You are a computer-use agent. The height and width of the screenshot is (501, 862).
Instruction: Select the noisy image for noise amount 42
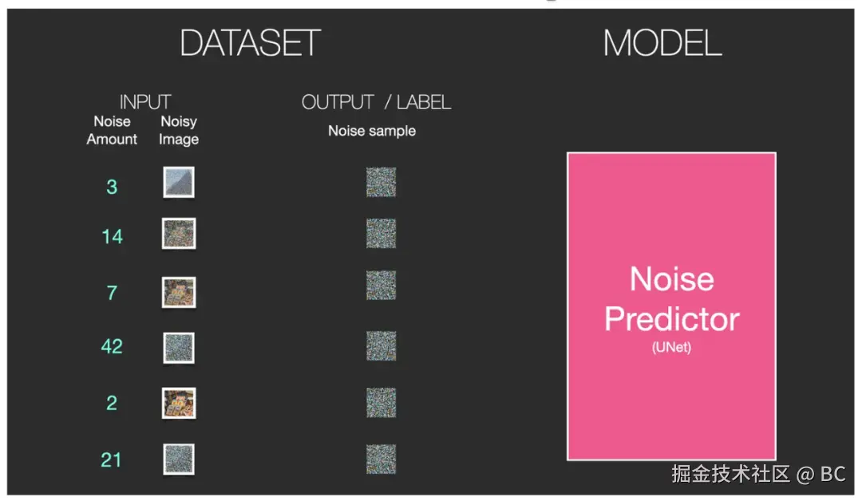coord(179,348)
